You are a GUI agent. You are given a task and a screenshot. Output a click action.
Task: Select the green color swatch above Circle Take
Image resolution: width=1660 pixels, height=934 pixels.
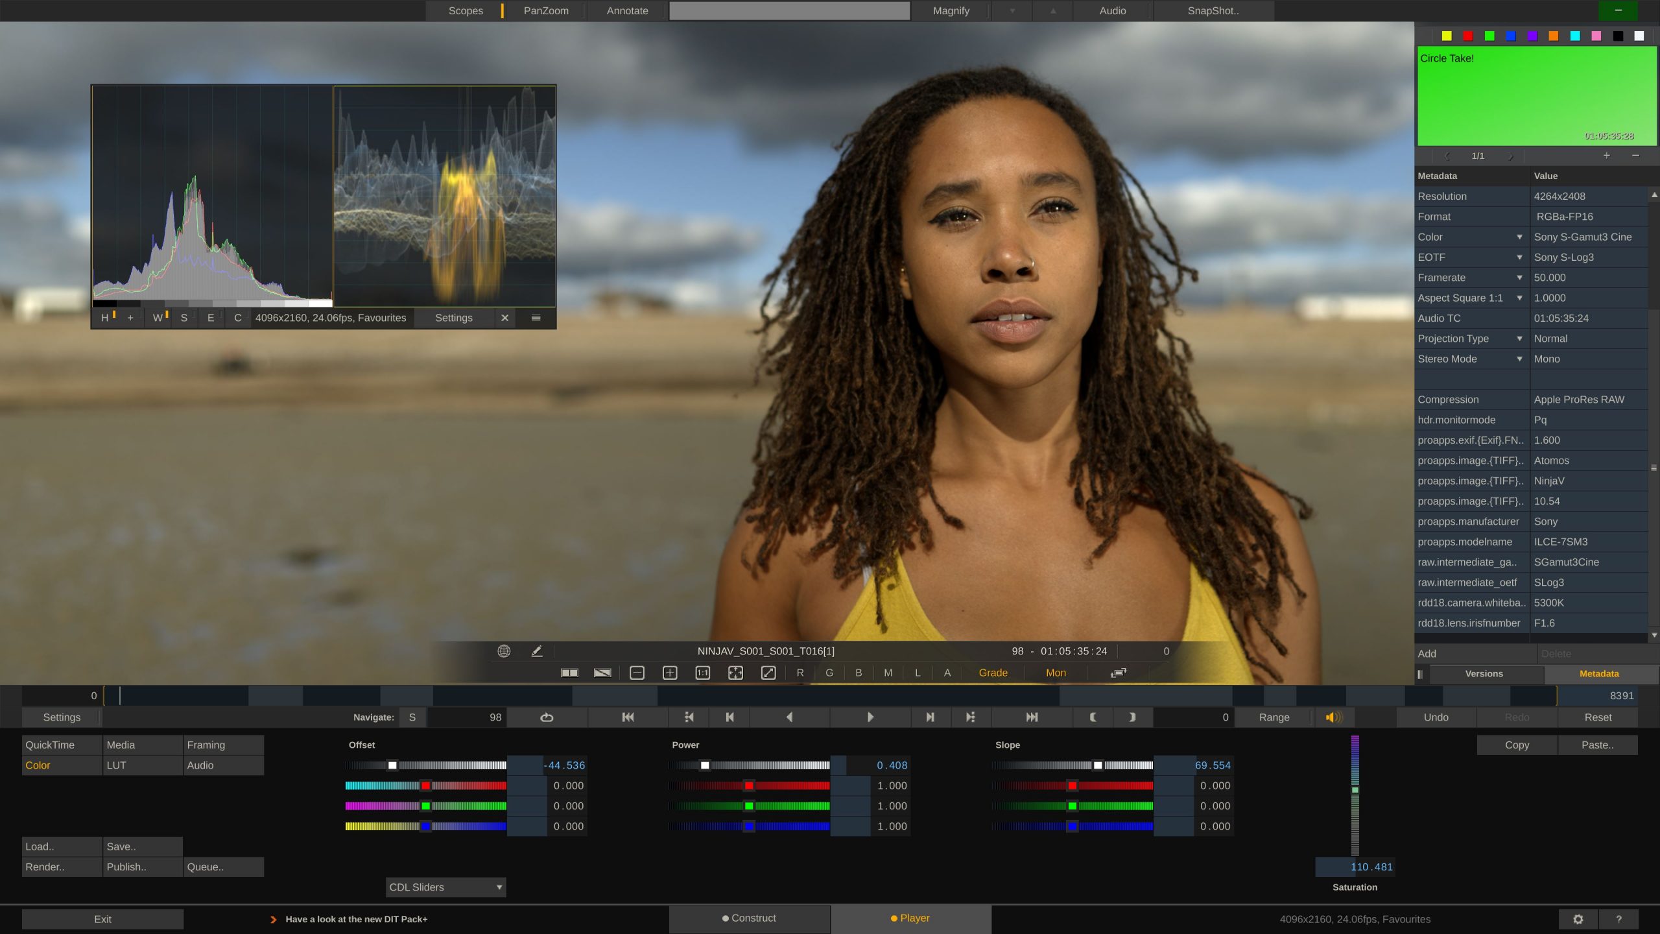pos(1488,36)
